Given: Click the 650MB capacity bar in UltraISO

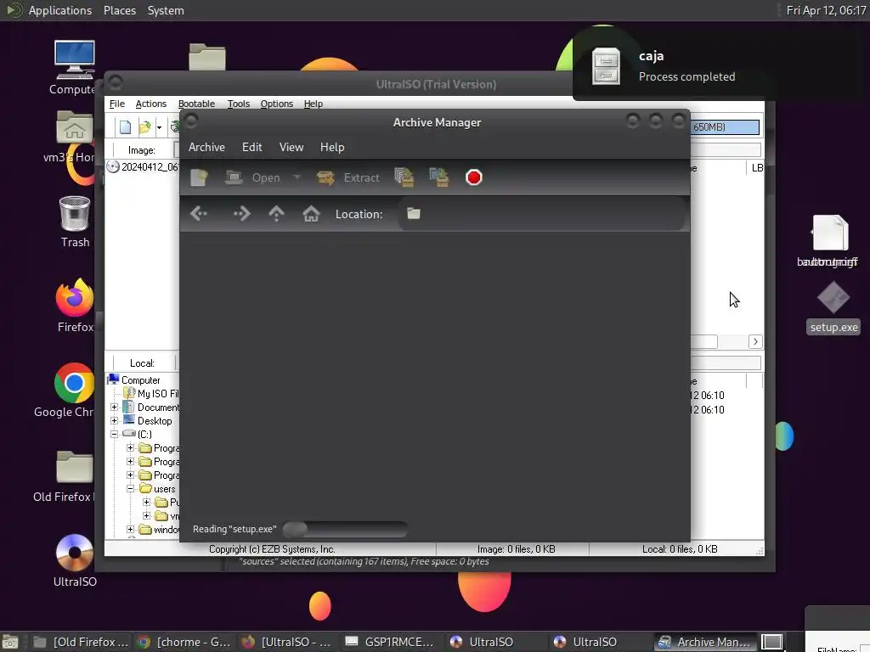Looking at the screenshot, I should pos(725,127).
